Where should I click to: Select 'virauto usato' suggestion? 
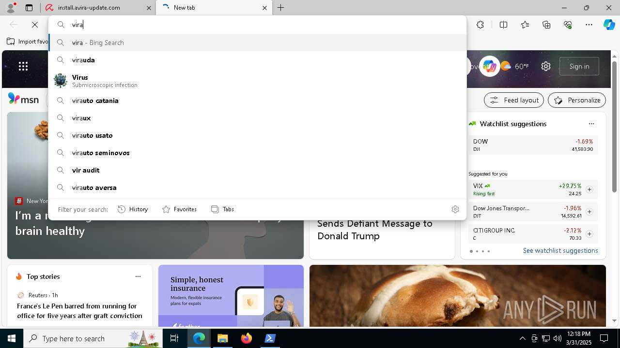pos(257,135)
